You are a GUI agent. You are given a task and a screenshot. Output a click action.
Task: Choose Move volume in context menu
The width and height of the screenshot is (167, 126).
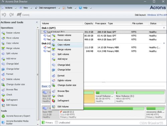[67, 40]
